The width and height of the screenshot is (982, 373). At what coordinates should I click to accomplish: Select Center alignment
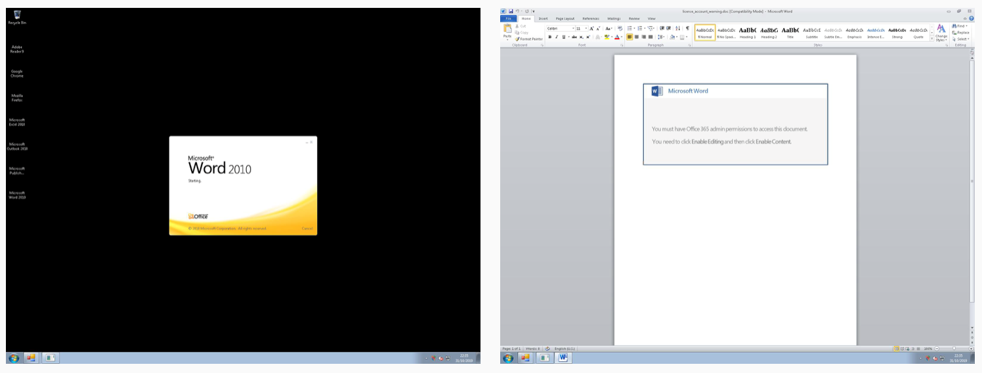tap(637, 37)
